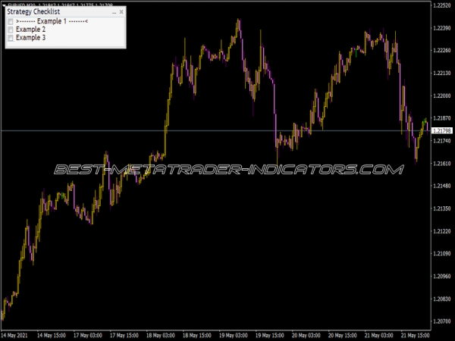The width and height of the screenshot is (455, 341).
Task: Minimize the Strategy Checklist panel
Action: 114,12
